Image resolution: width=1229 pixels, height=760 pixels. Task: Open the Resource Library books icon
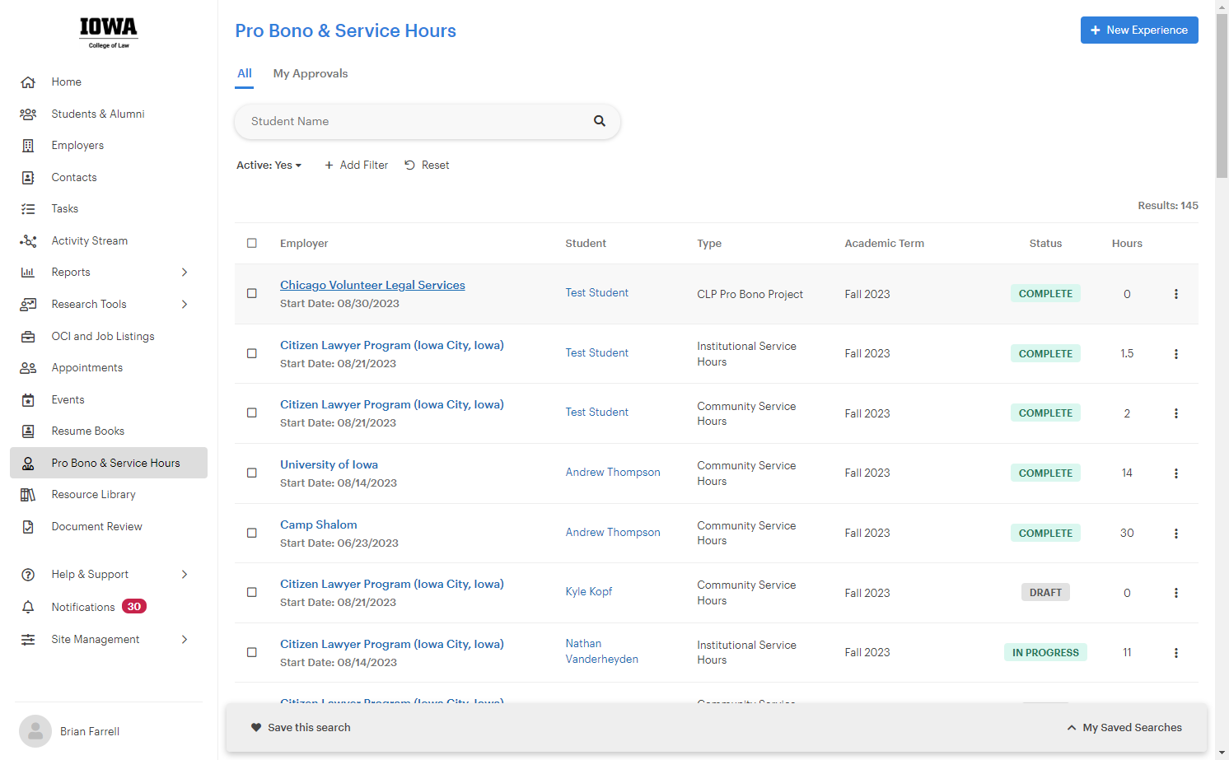point(28,495)
